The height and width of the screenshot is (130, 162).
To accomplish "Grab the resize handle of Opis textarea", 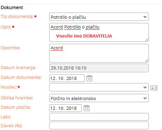I will (x=147, y=40).
